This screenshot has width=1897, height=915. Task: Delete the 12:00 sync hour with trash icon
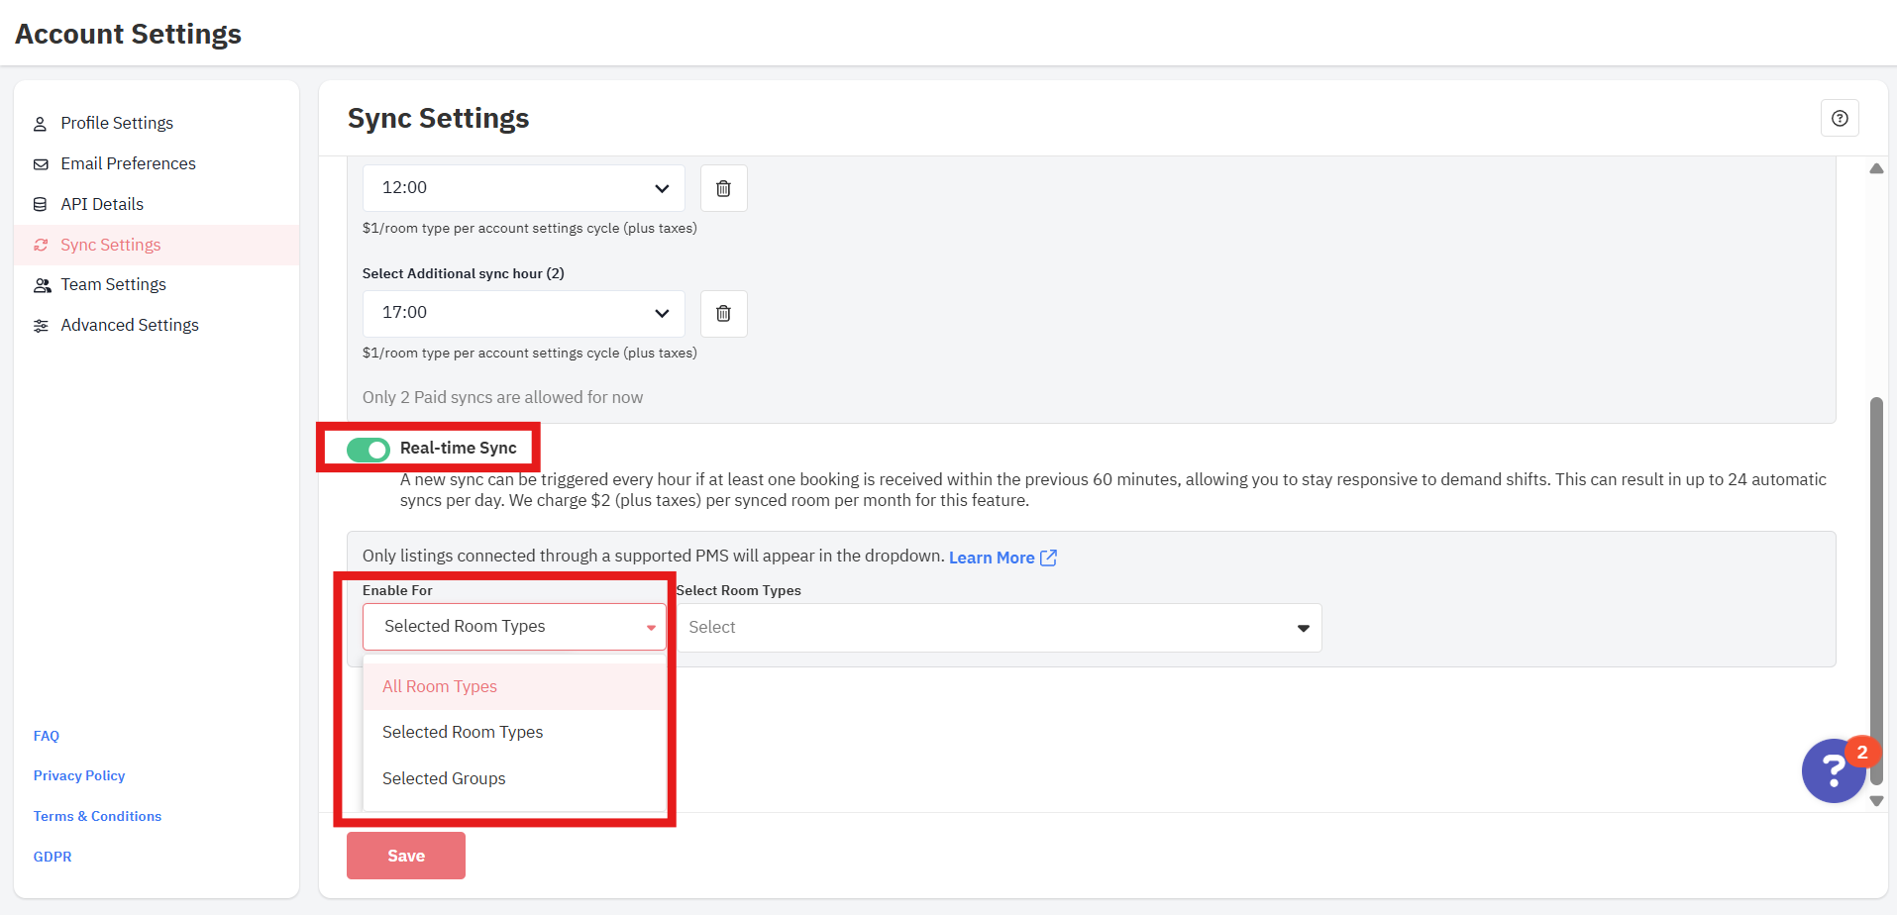[x=723, y=188]
